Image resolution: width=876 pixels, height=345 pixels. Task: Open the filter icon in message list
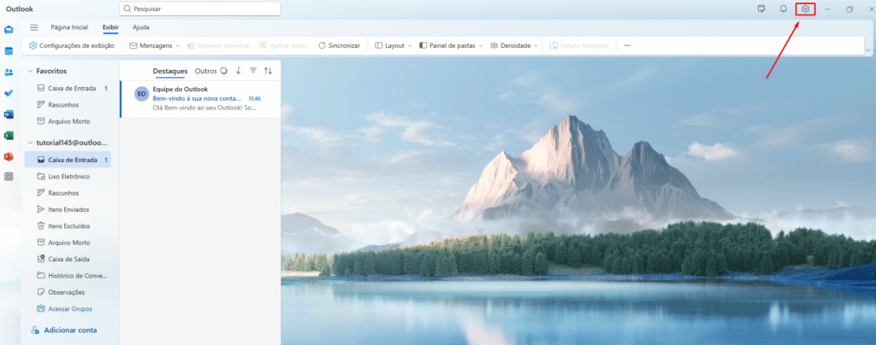tap(252, 71)
